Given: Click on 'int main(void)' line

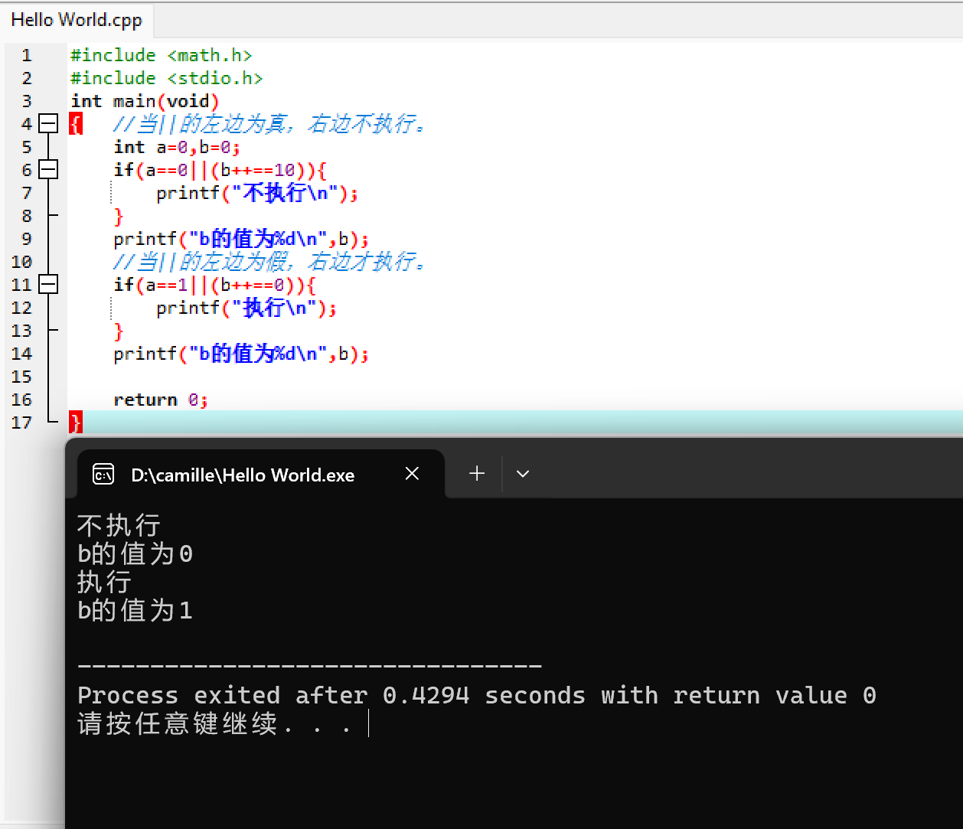Looking at the screenshot, I should [145, 101].
